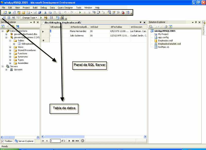Image resolution: width=206 pixels, height=150 pixels.
Task: Click the stop query button in navigator
Action: click(x=82, y=141)
